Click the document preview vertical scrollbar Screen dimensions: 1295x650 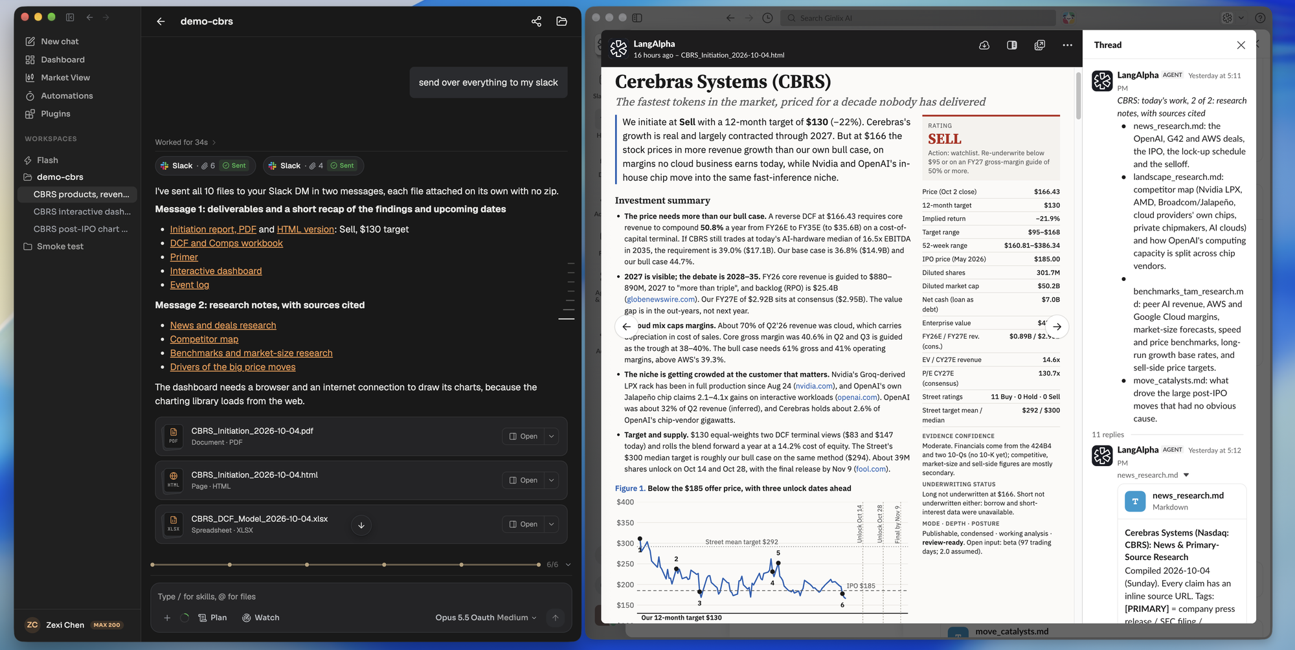point(1078,96)
